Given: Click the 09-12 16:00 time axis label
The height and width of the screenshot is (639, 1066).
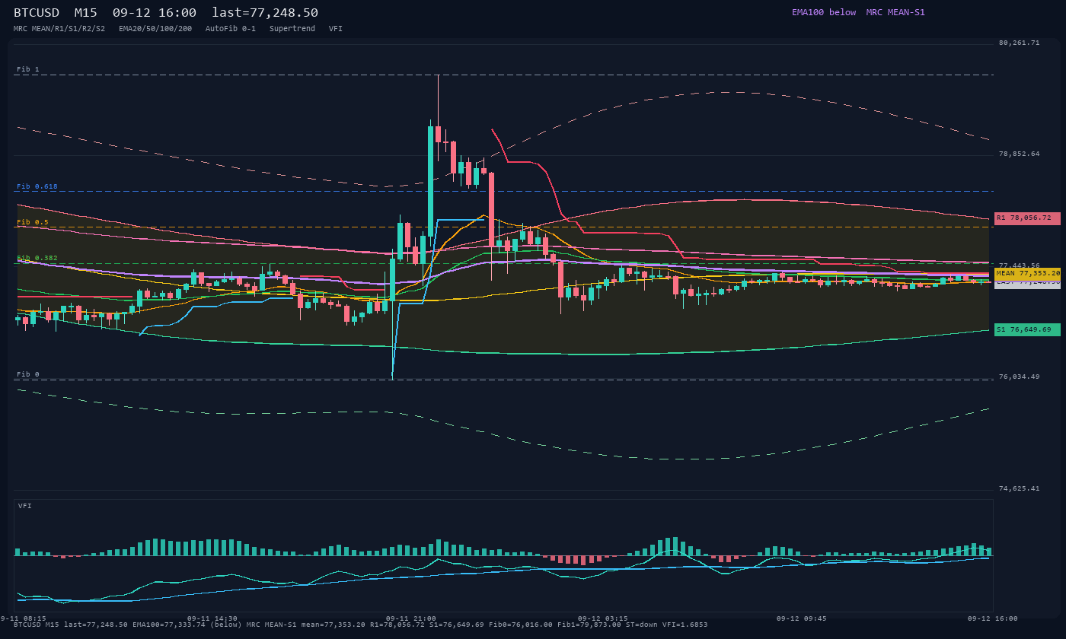Looking at the screenshot, I should click(x=993, y=618).
